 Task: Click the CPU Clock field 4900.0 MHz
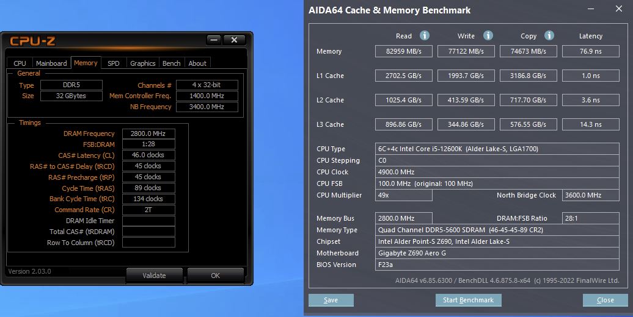click(x=497, y=172)
